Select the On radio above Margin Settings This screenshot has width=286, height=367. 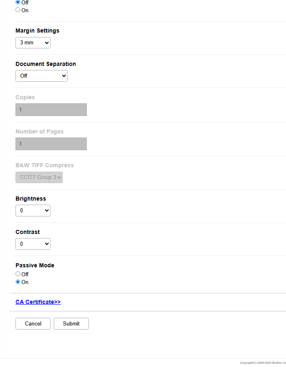(x=18, y=10)
